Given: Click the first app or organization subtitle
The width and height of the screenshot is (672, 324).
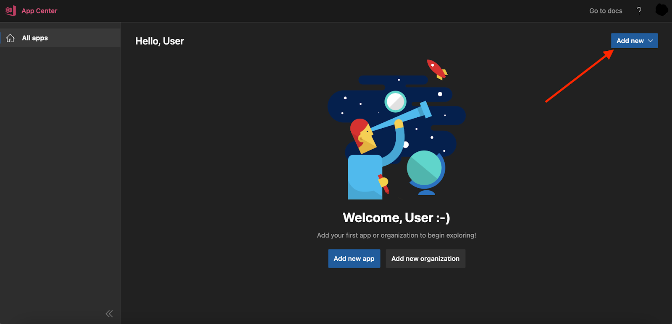Looking at the screenshot, I should coord(396,235).
